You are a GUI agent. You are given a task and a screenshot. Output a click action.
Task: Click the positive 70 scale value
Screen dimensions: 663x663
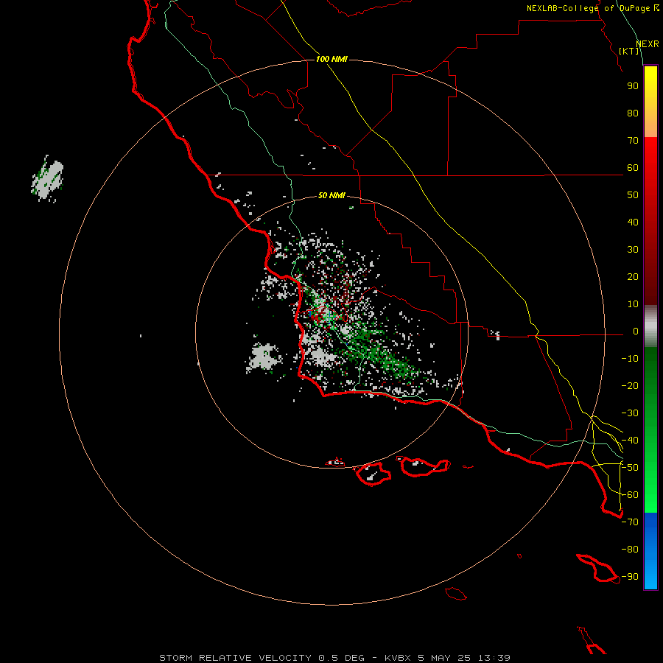coord(633,141)
